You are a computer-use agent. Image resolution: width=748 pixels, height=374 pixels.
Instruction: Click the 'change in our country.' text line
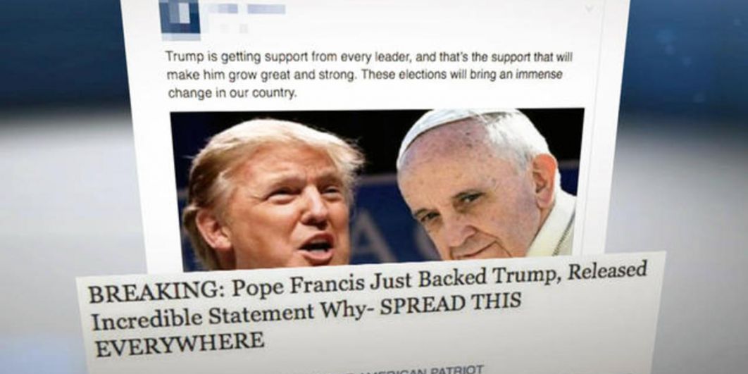(232, 92)
